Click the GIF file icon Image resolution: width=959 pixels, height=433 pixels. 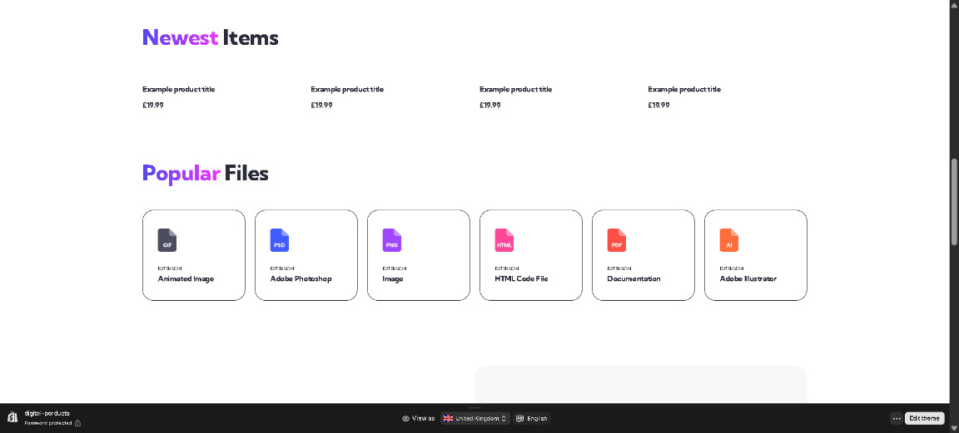pos(167,240)
